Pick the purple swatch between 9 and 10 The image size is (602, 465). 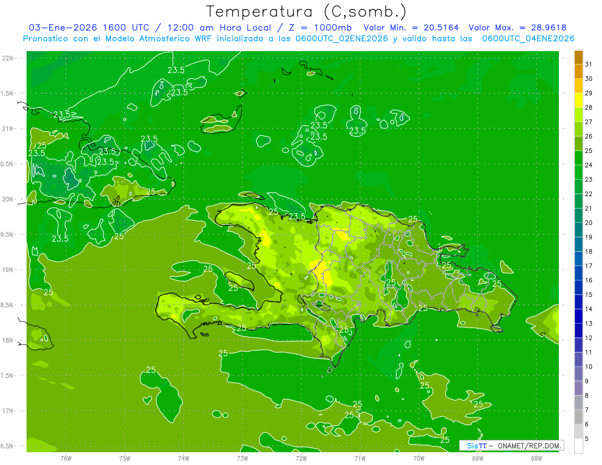(578, 374)
